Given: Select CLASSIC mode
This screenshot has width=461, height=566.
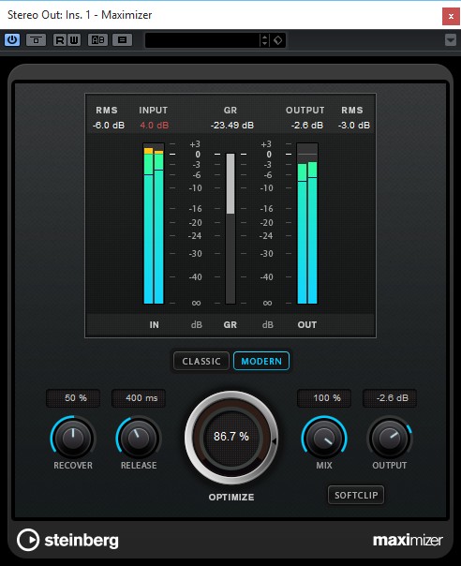Looking at the screenshot, I should point(201,361).
